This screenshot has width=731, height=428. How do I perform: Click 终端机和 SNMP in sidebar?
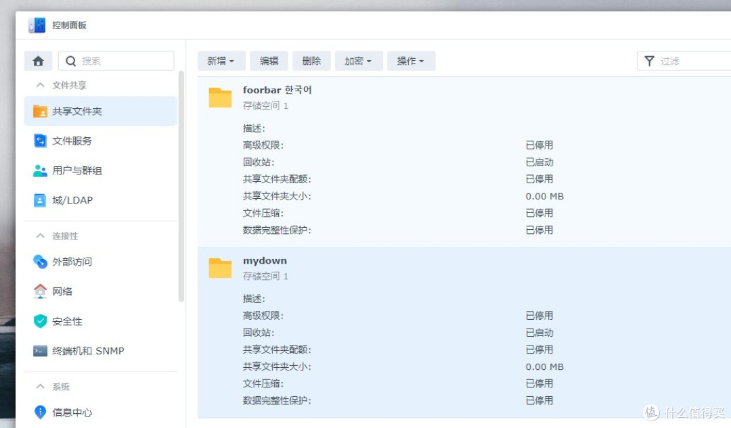pos(81,351)
